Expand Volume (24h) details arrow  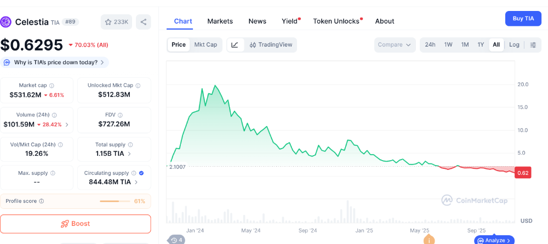point(67,124)
